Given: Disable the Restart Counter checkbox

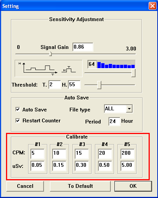Looking at the screenshot, I should tap(18, 120).
